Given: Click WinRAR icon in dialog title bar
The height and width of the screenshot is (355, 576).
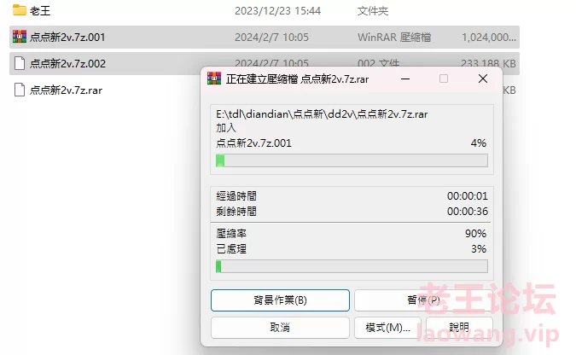Looking at the screenshot, I should (214, 79).
